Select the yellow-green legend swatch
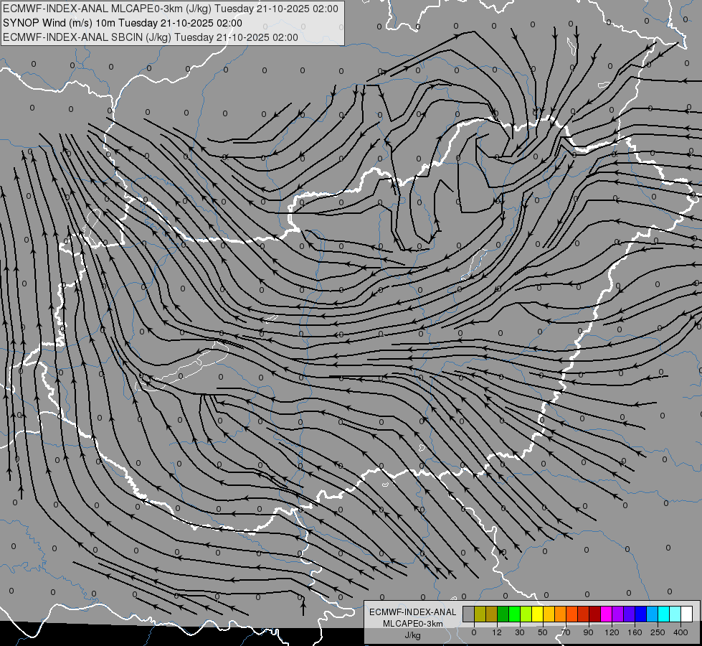The height and width of the screenshot is (646, 702). (x=526, y=614)
